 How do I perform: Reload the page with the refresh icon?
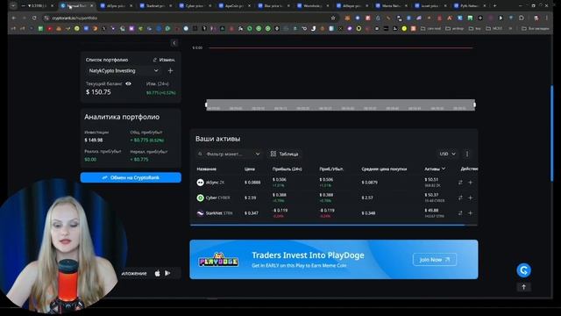34,18
